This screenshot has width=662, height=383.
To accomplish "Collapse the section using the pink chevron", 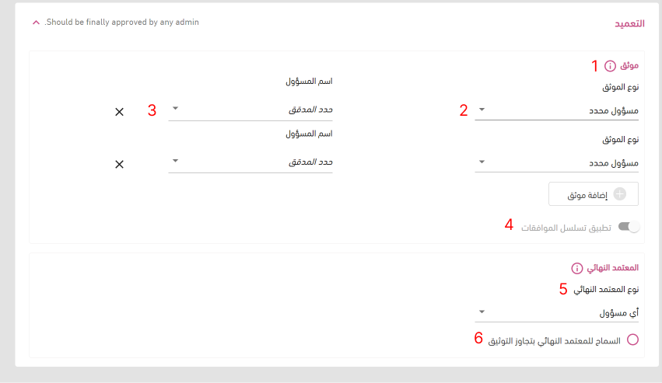I will (x=36, y=23).
